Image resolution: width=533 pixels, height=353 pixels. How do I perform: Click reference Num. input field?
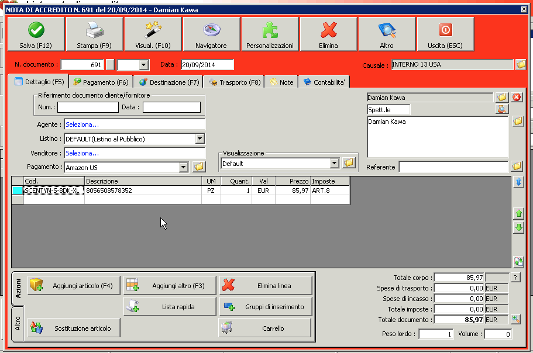pos(88,107)
